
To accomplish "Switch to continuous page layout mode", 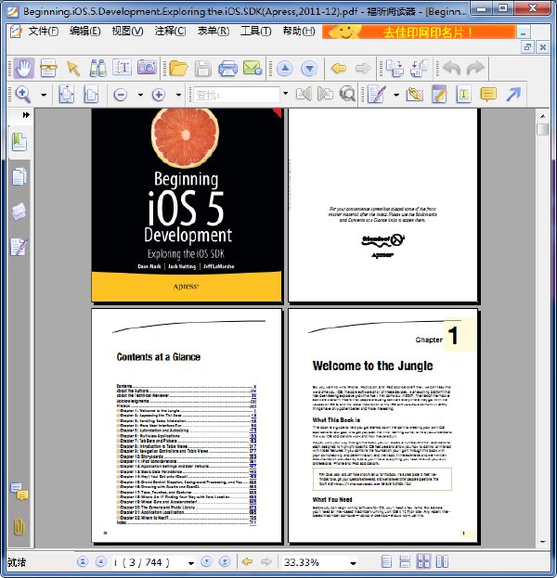I will (405, 562).
